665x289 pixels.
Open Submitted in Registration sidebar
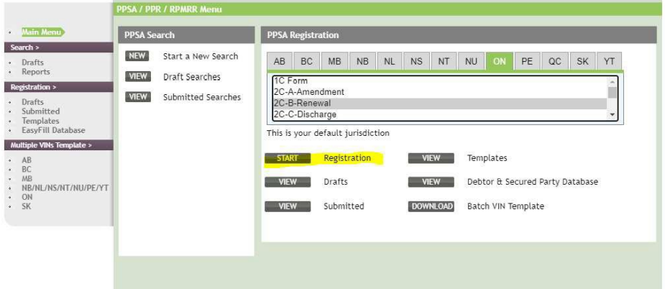[41, 111]
